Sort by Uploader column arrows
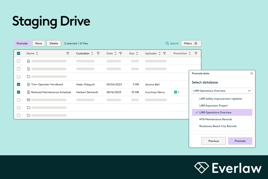 [x=160, y=54]
